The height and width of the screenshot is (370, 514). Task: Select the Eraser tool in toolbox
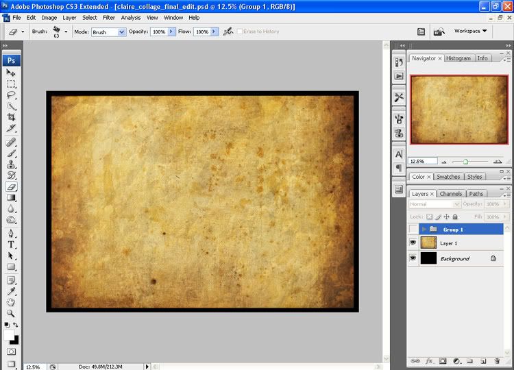(x=11, y=187)
